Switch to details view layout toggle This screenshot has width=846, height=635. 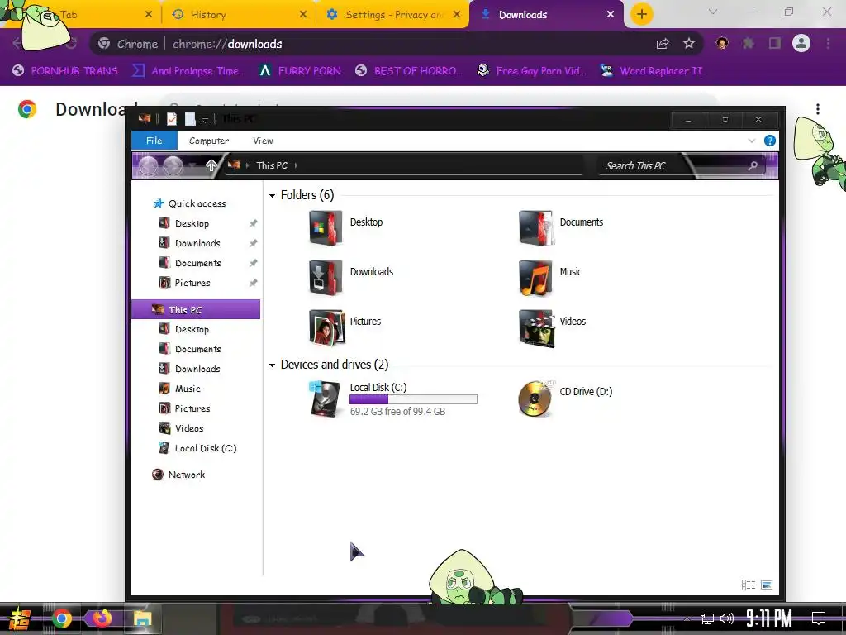[x=749, y=585]
